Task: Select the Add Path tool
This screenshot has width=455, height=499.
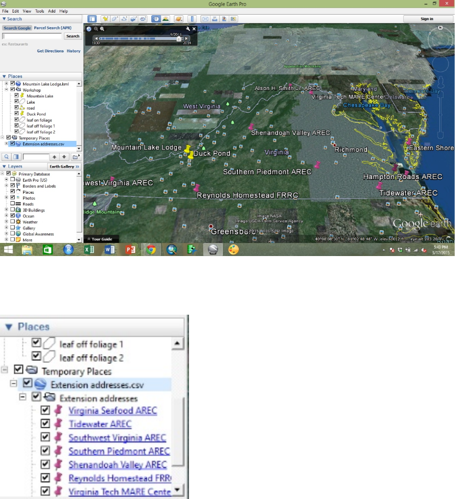Action: point(124,19)
